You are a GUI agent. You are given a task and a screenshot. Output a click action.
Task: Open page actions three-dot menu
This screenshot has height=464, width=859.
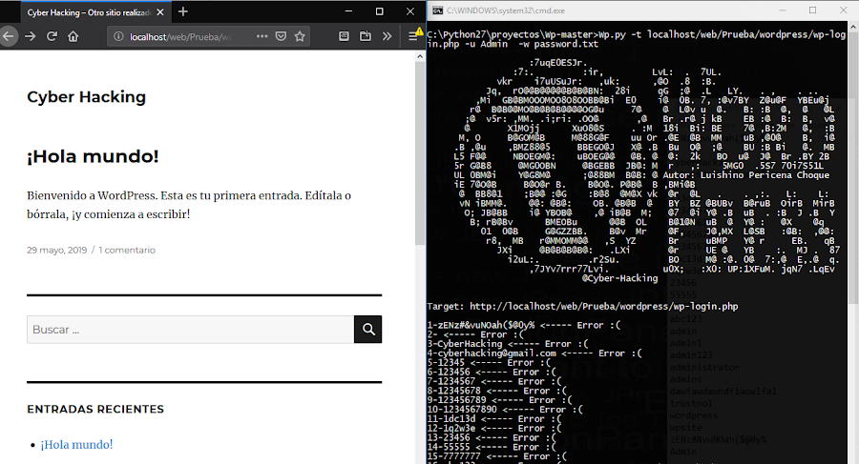(x=262, y=36)
